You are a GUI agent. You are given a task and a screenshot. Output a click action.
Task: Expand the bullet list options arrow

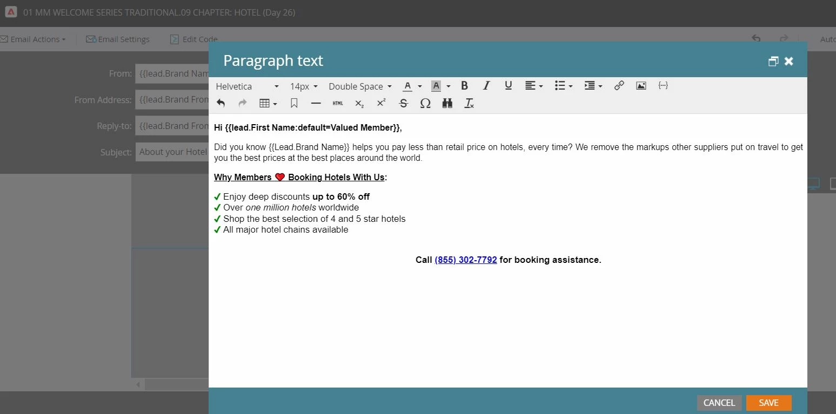(x=571, y=86)
